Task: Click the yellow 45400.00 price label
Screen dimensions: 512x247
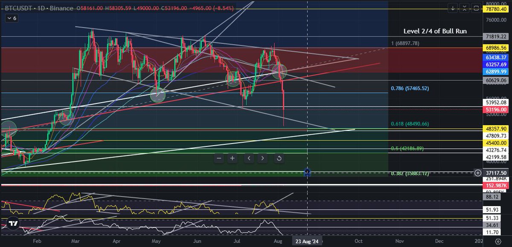Action: click(495, 143)
